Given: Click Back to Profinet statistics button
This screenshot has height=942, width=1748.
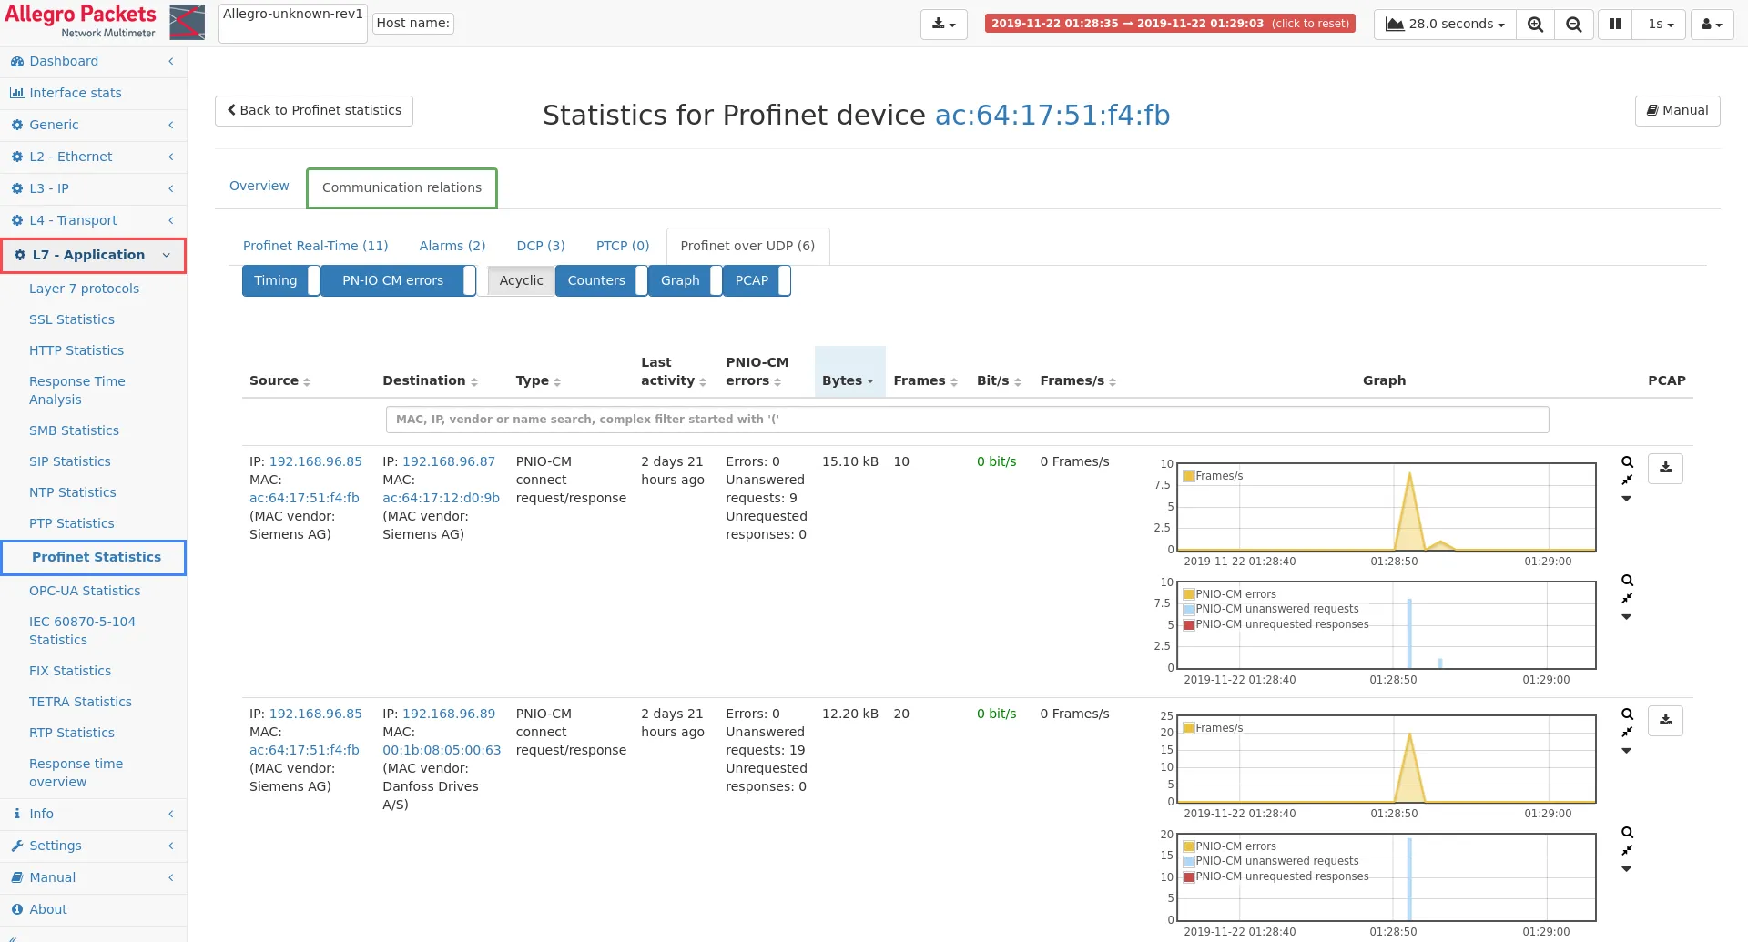Looking at the screenshot, I should pos(314,110).
